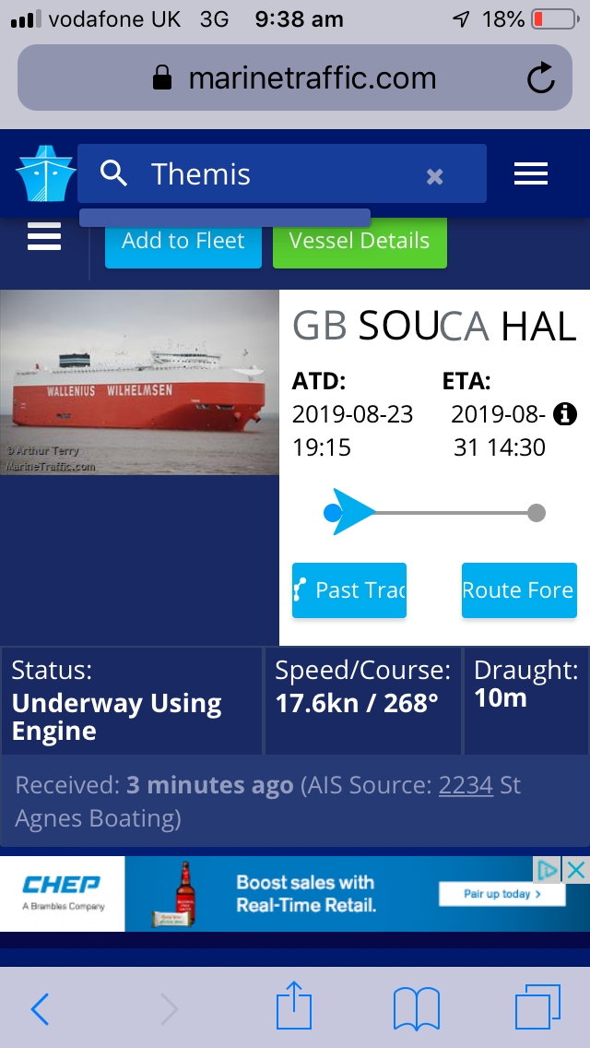The image size is (590, 1048).
Task: Open Safari share sheet
Action: coord(295,1006)
